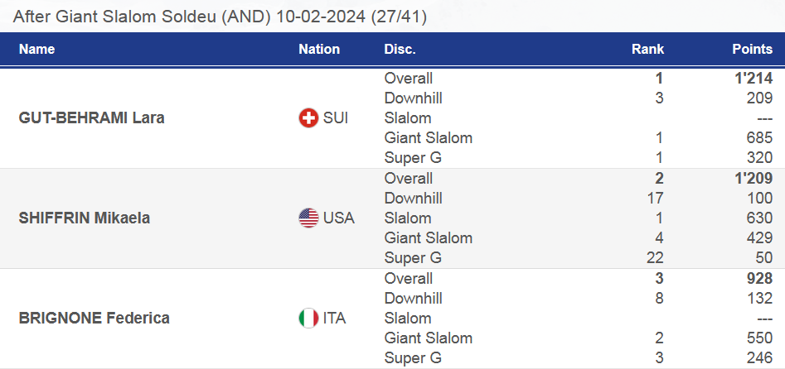785x369 pixels.
Task: Click Shiffrin's Downhill points 100
Action: click(760, 199)
